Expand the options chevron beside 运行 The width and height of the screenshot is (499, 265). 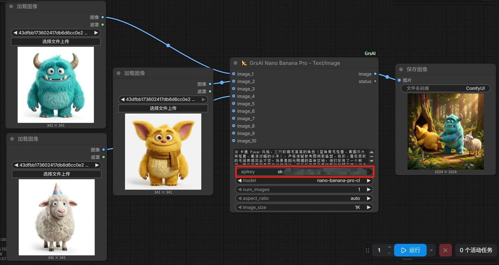[431, 250]
